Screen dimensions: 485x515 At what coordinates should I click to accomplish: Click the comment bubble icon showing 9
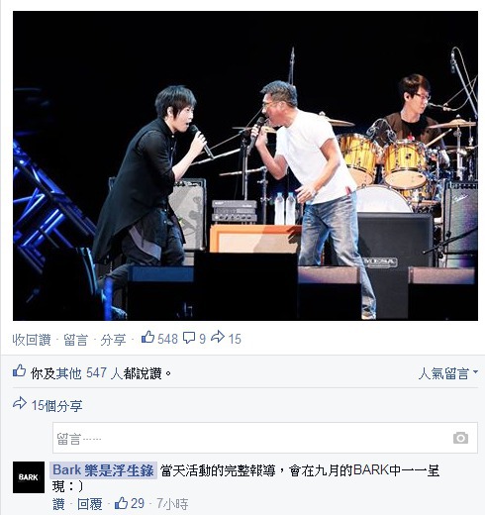pos(189,338)
